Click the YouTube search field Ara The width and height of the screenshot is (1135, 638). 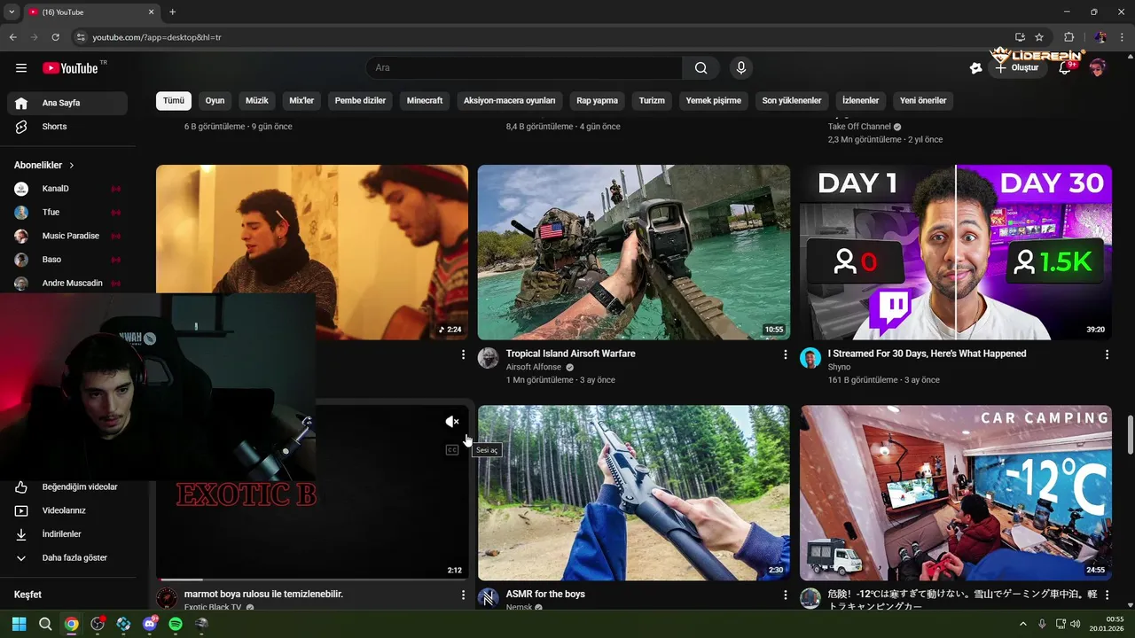(524, 68)
